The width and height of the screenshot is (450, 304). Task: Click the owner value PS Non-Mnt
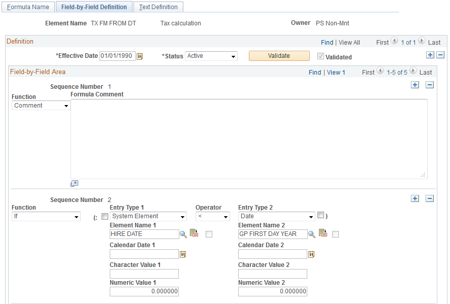click(x=332, y=23)
